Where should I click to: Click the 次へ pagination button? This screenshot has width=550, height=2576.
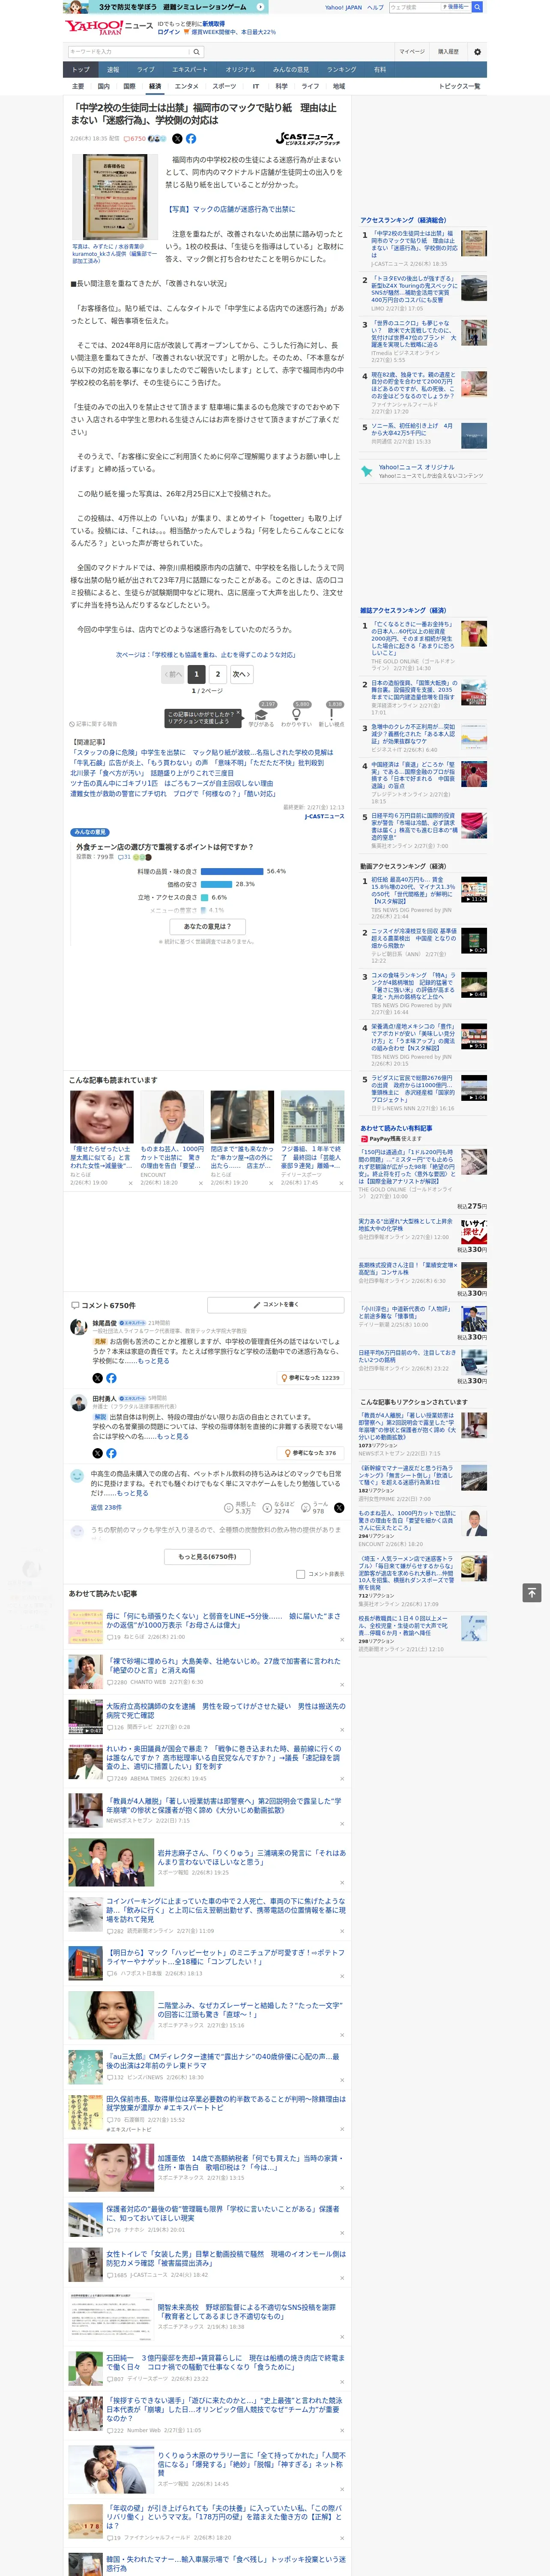pos(241,674)
